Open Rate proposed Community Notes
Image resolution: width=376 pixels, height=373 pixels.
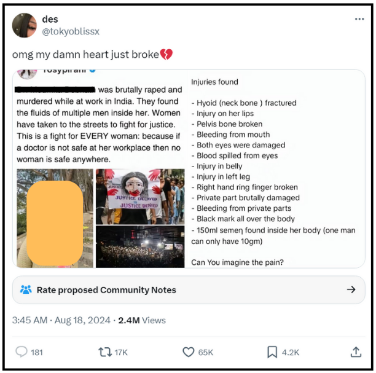tap(189, 290)
